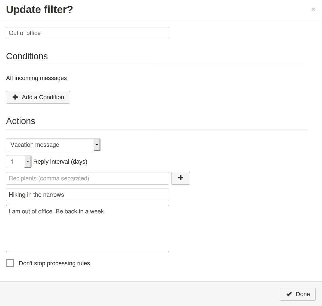Click Done to save the filter
322x306 pixels.
coord(297,294)
